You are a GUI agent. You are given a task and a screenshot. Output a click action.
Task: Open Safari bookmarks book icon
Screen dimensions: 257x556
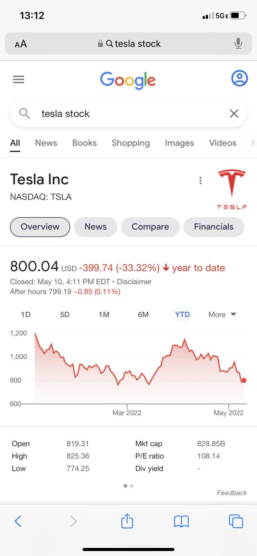181,521
